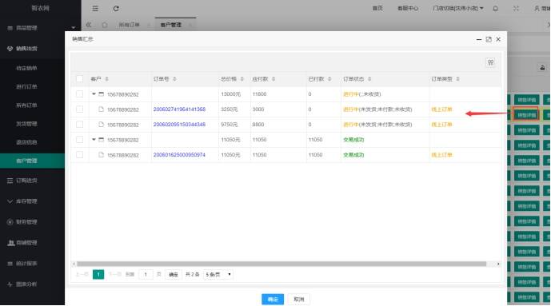Open 商铺管理 in the sidebar
Viewport: 551px width, 306px height.
tap(26, 243)
